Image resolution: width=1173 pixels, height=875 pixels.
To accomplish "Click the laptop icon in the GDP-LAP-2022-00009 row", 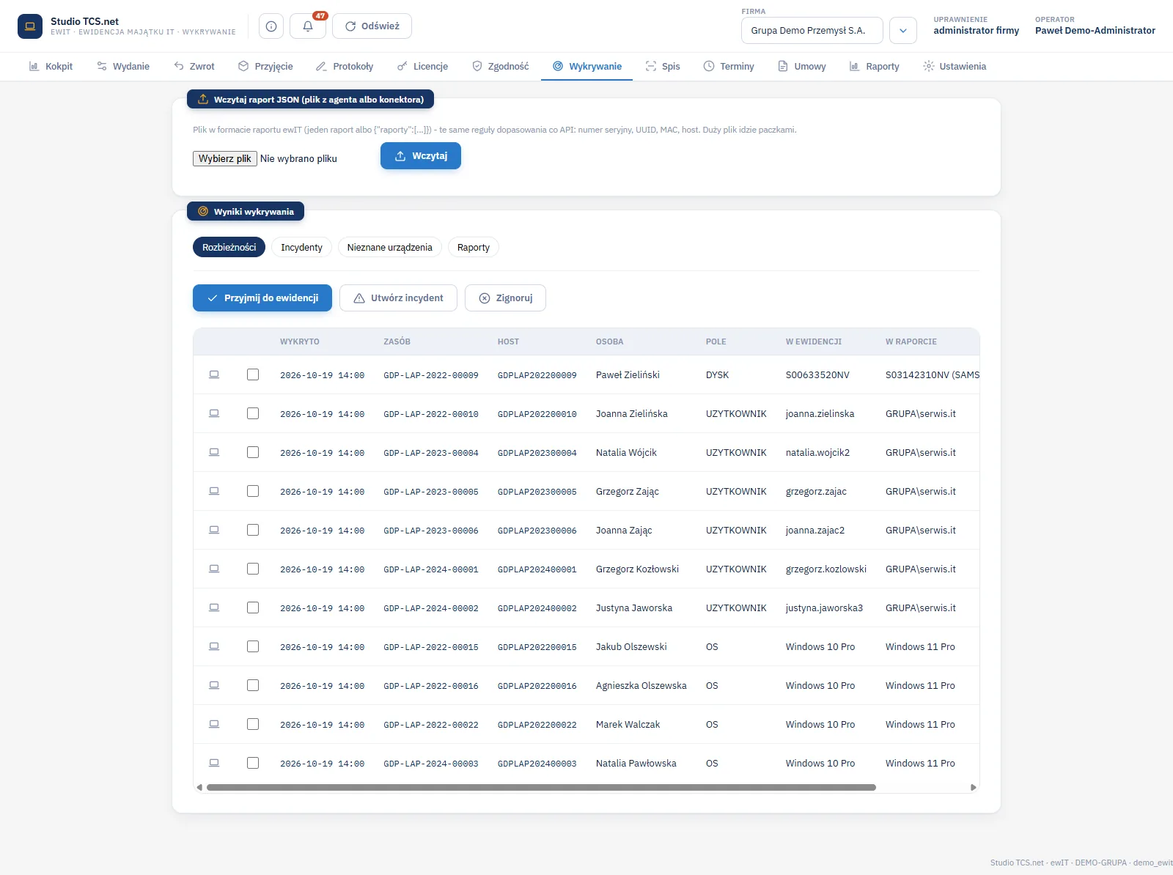I will coord(214,374).
